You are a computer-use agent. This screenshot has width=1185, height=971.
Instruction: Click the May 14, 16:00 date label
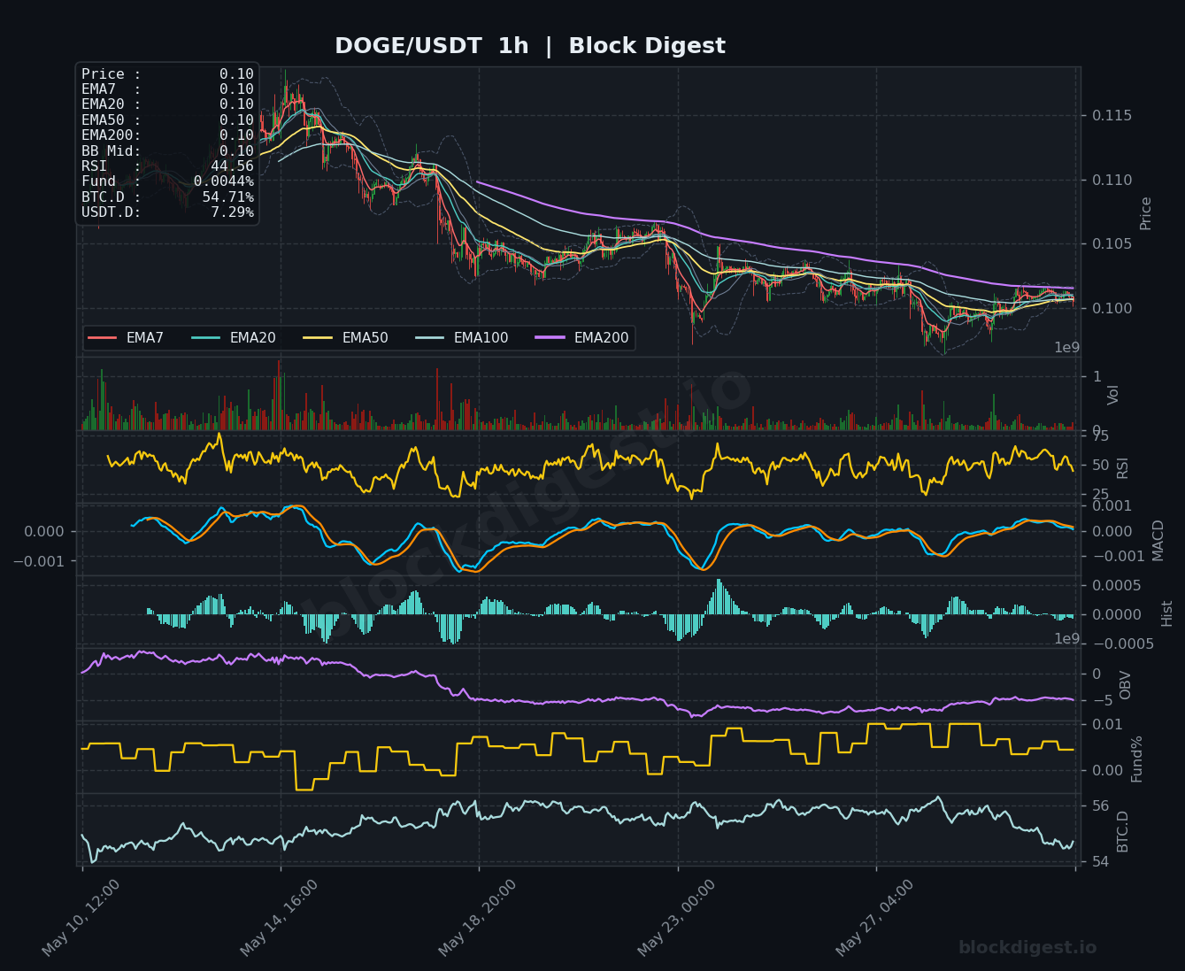tap(279, 918)
